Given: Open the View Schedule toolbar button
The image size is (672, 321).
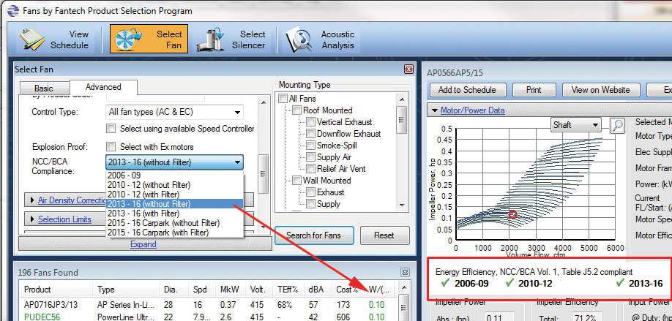Looking at the screenshot, I should [x=55, y=39].
